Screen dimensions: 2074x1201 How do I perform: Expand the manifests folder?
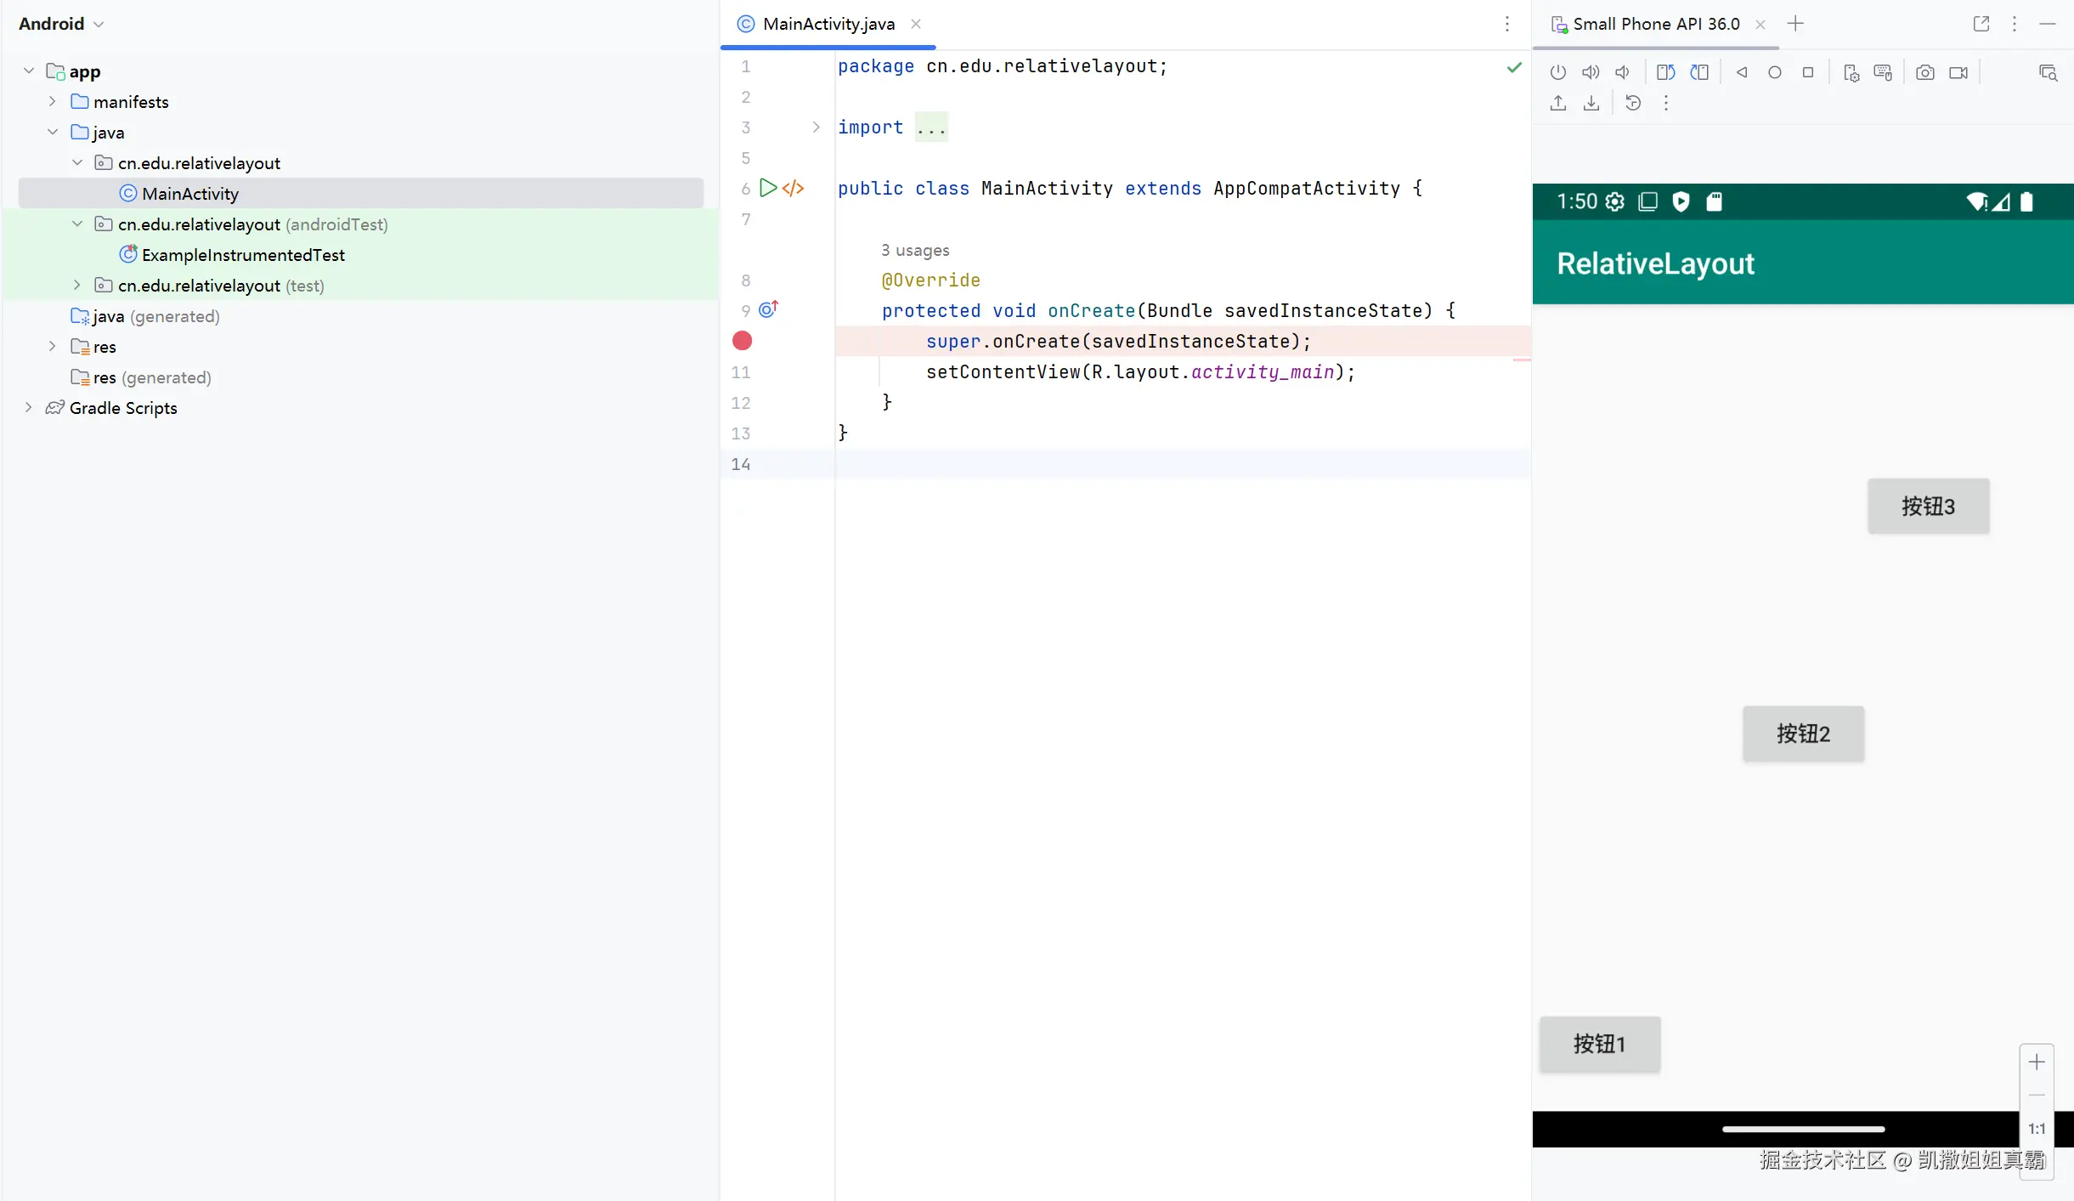(x=53, y=102)
